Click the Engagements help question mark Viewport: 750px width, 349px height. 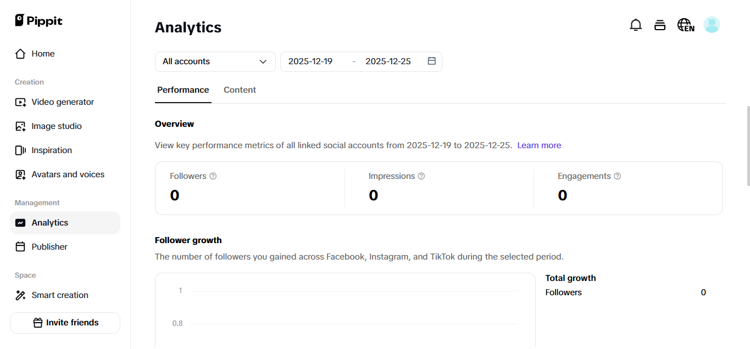click(618, 176)
